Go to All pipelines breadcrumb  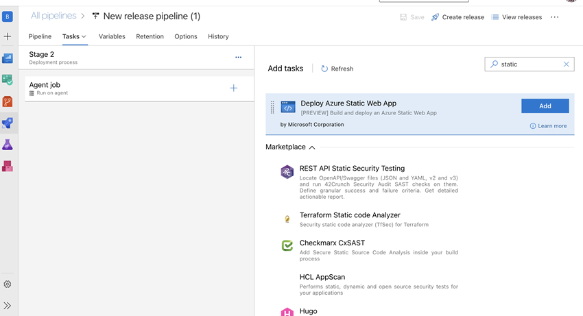pos(53,16)
